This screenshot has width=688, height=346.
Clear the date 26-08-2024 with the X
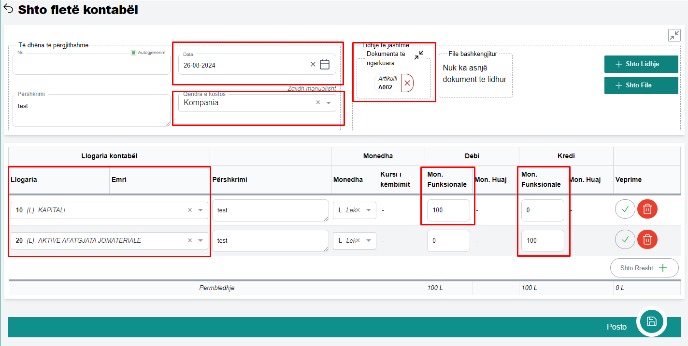pos(313,64)
